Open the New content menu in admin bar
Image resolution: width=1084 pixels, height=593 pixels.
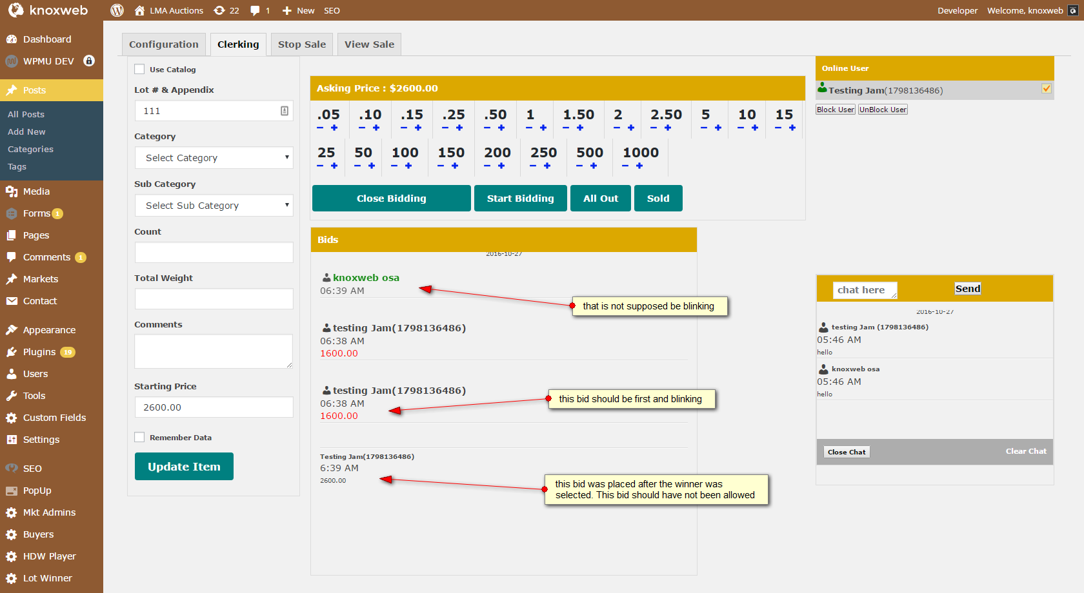click(x=299, y=10)
